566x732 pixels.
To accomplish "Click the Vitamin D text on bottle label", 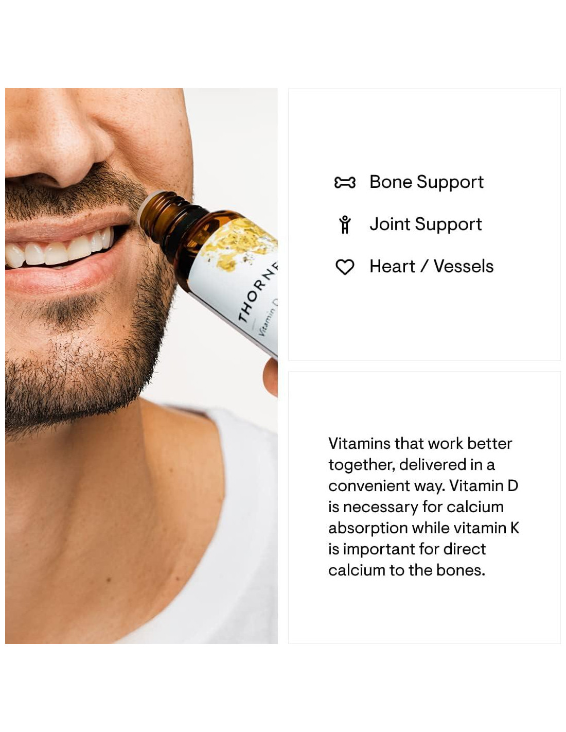I will point(268,318).
